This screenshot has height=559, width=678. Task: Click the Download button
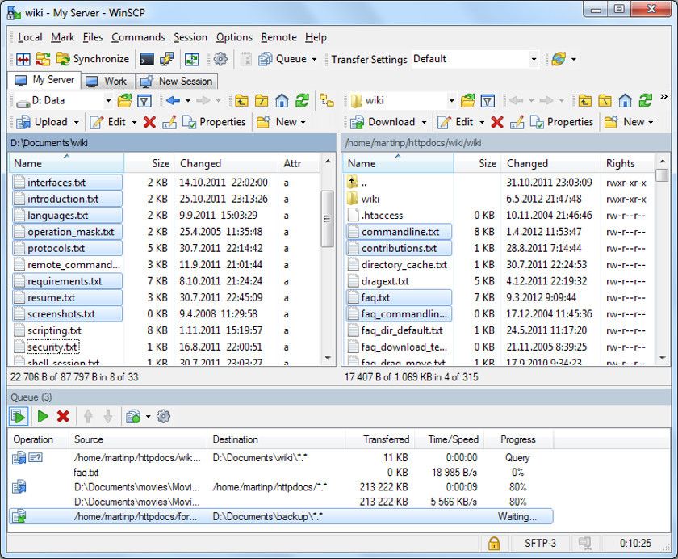tap(383, 122)
